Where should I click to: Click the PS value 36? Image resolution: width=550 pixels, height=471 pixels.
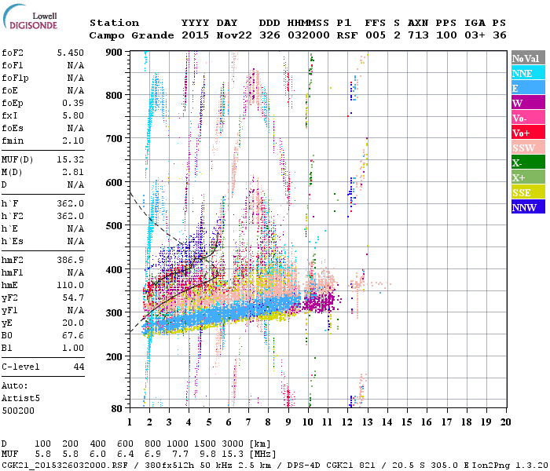(500, 35)
